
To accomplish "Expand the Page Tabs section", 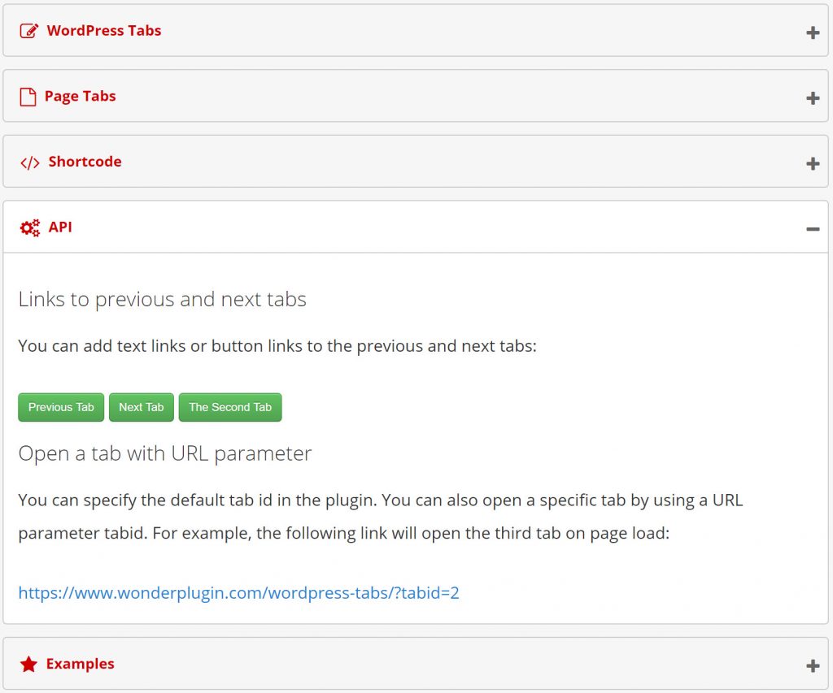I will click(82, 95).
